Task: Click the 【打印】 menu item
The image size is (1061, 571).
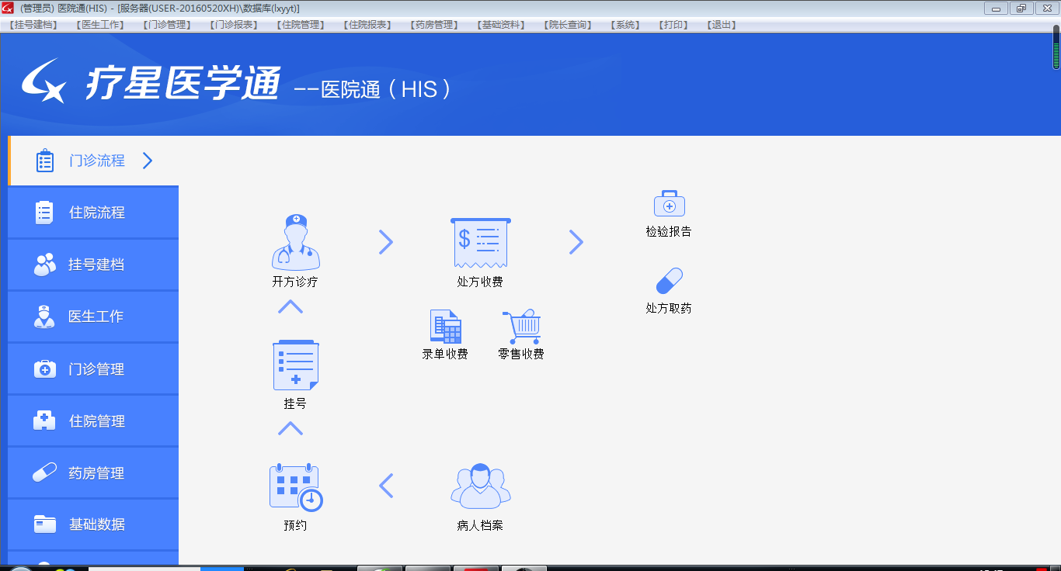Action: tap(674, 25)
